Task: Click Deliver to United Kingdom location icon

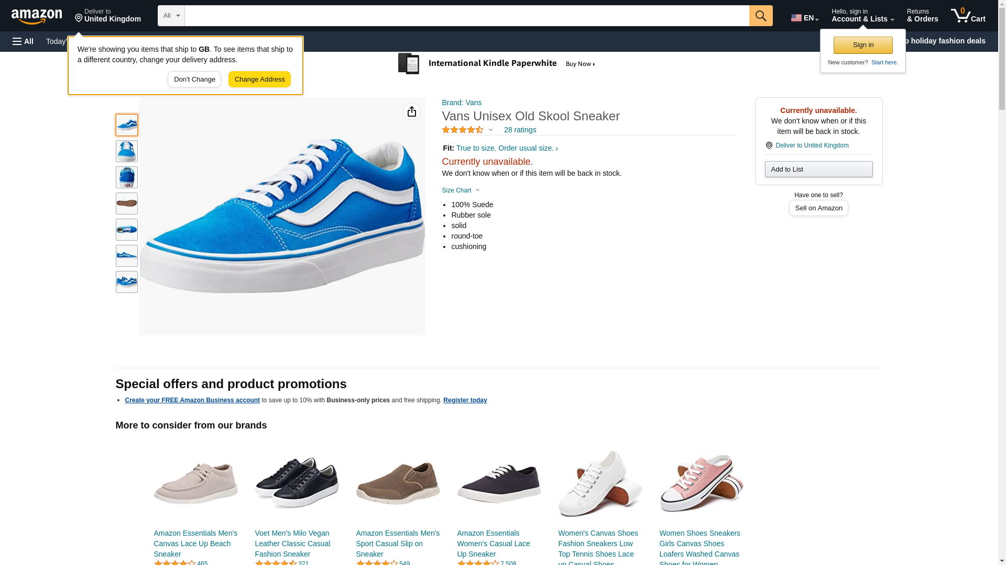Action: coord(79,18)
